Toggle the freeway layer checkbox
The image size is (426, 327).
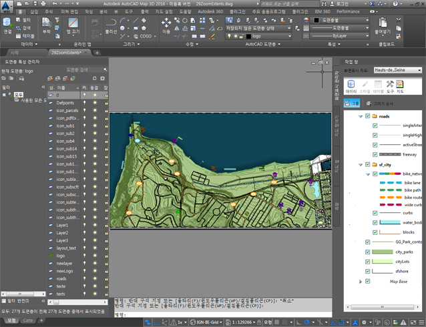[x=375, y=154]
